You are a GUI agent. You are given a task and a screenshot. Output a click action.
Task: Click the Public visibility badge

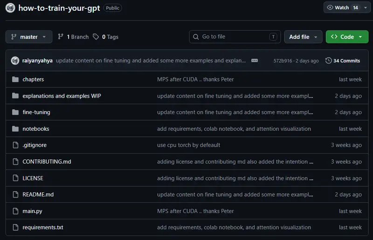point(112,8)
